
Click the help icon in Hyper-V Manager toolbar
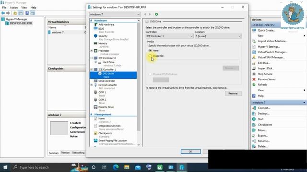coord(27,13)
